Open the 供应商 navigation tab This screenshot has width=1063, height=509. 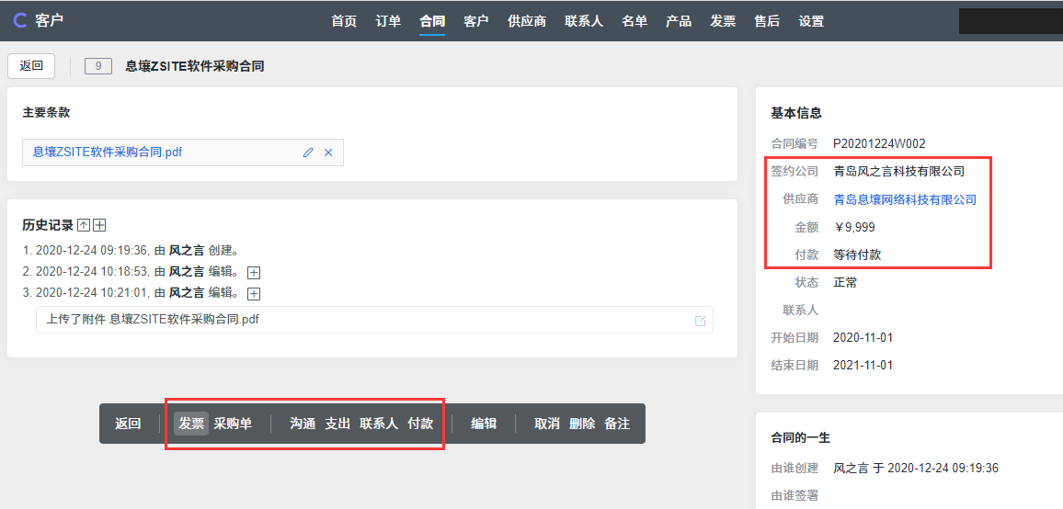(527, 21)
